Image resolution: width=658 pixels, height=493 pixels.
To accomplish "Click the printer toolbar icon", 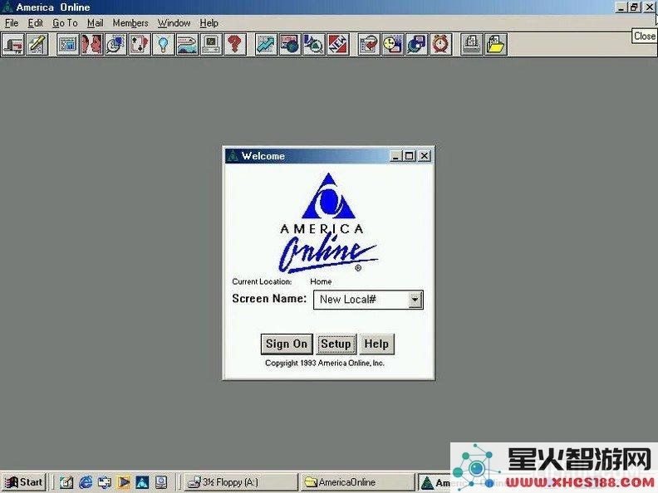I will coord(472,44).
